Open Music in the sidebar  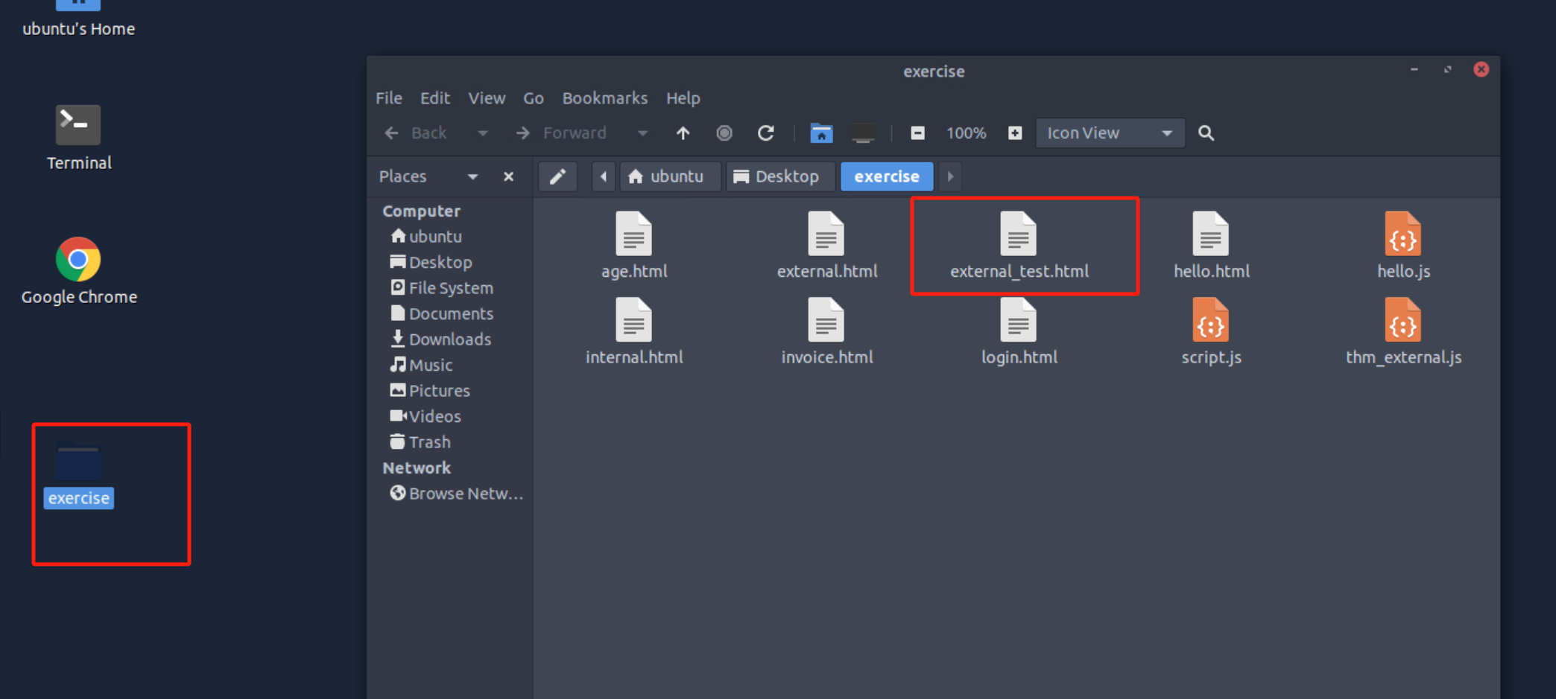pos(421,365)
